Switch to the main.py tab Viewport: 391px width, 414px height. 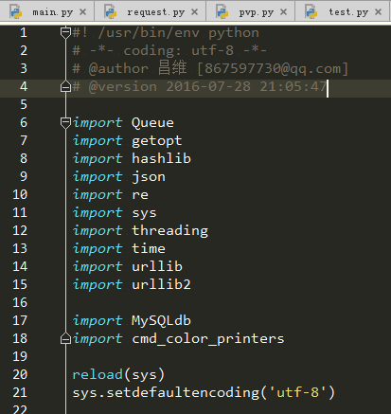point(46,11)
